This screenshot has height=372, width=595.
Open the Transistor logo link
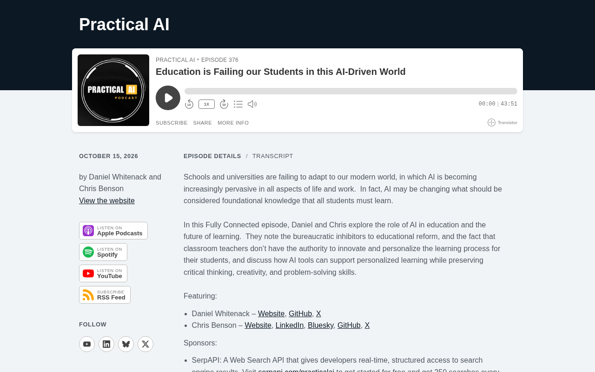(x=502, y=122)
